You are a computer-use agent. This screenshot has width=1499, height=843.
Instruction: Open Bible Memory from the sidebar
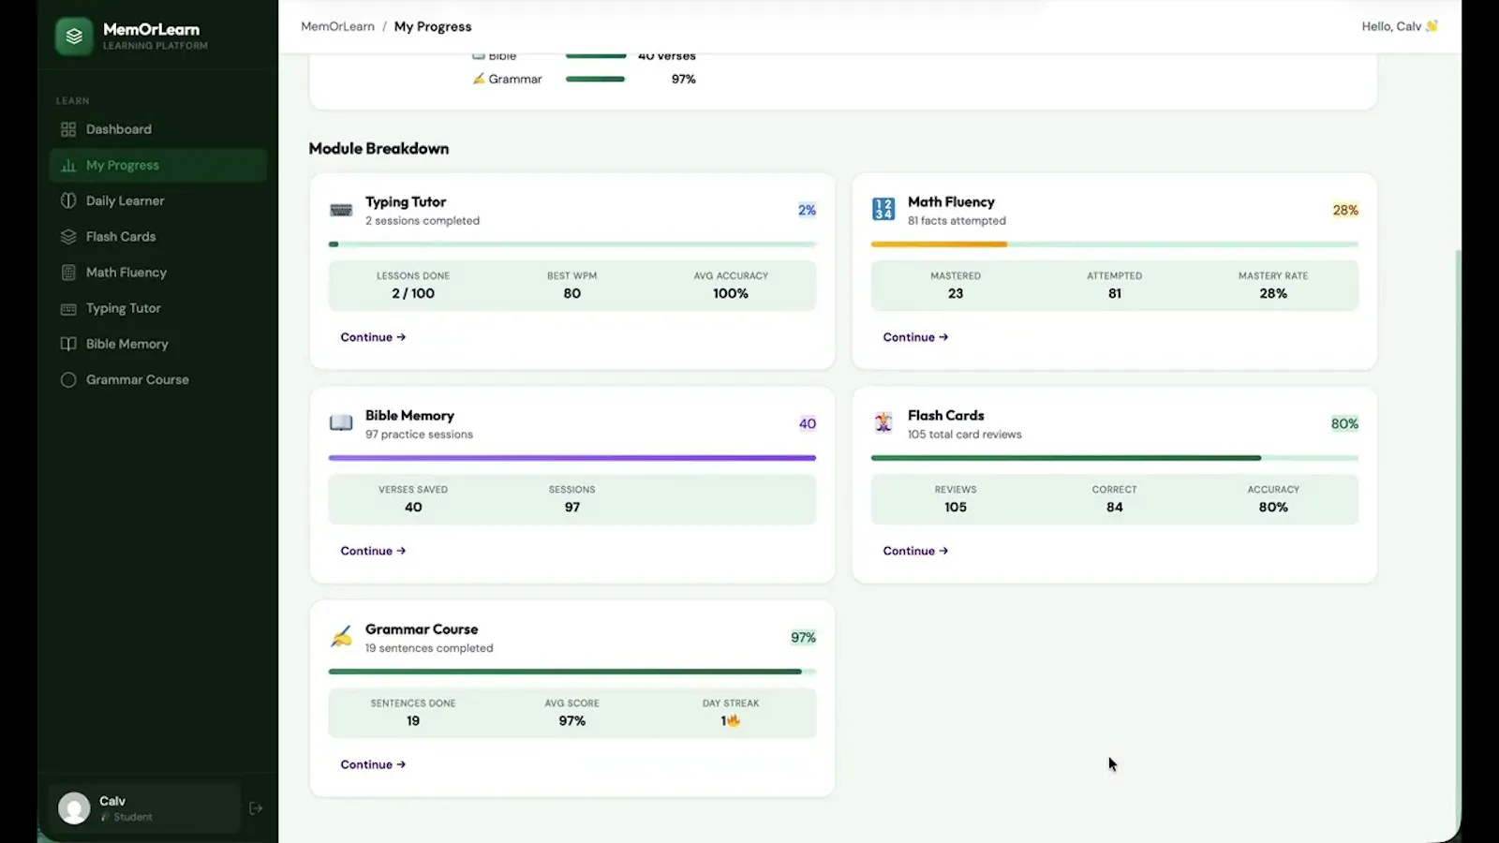pos(158,344)
